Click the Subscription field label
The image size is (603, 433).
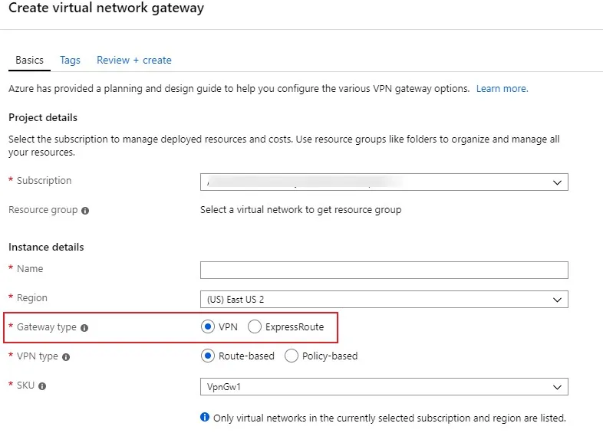click(44, 181)
